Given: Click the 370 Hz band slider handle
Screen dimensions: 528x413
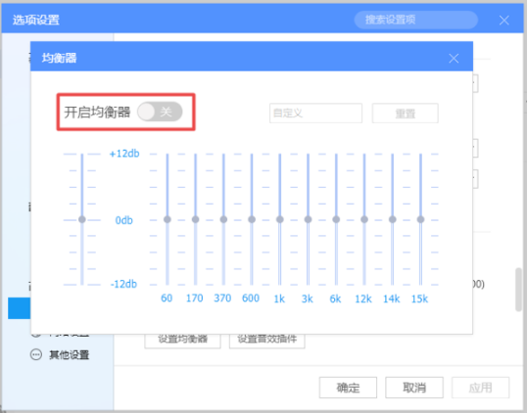Looking at the screenshot, I should pos(223,219).
